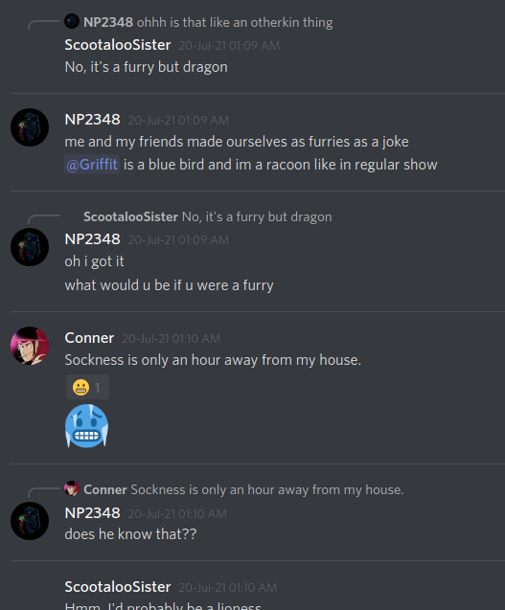Click NP2348's avatar beside 'does he know that??'

point(30,521)
